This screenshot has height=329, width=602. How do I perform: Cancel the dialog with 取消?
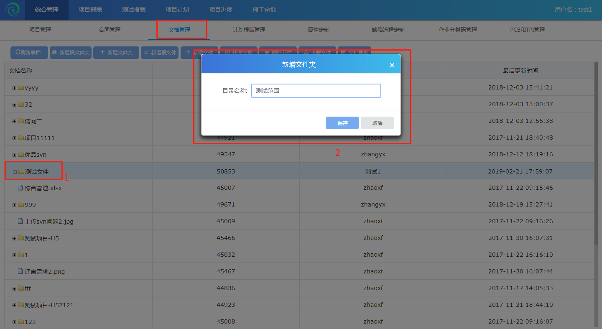click(x=377, y=123)
